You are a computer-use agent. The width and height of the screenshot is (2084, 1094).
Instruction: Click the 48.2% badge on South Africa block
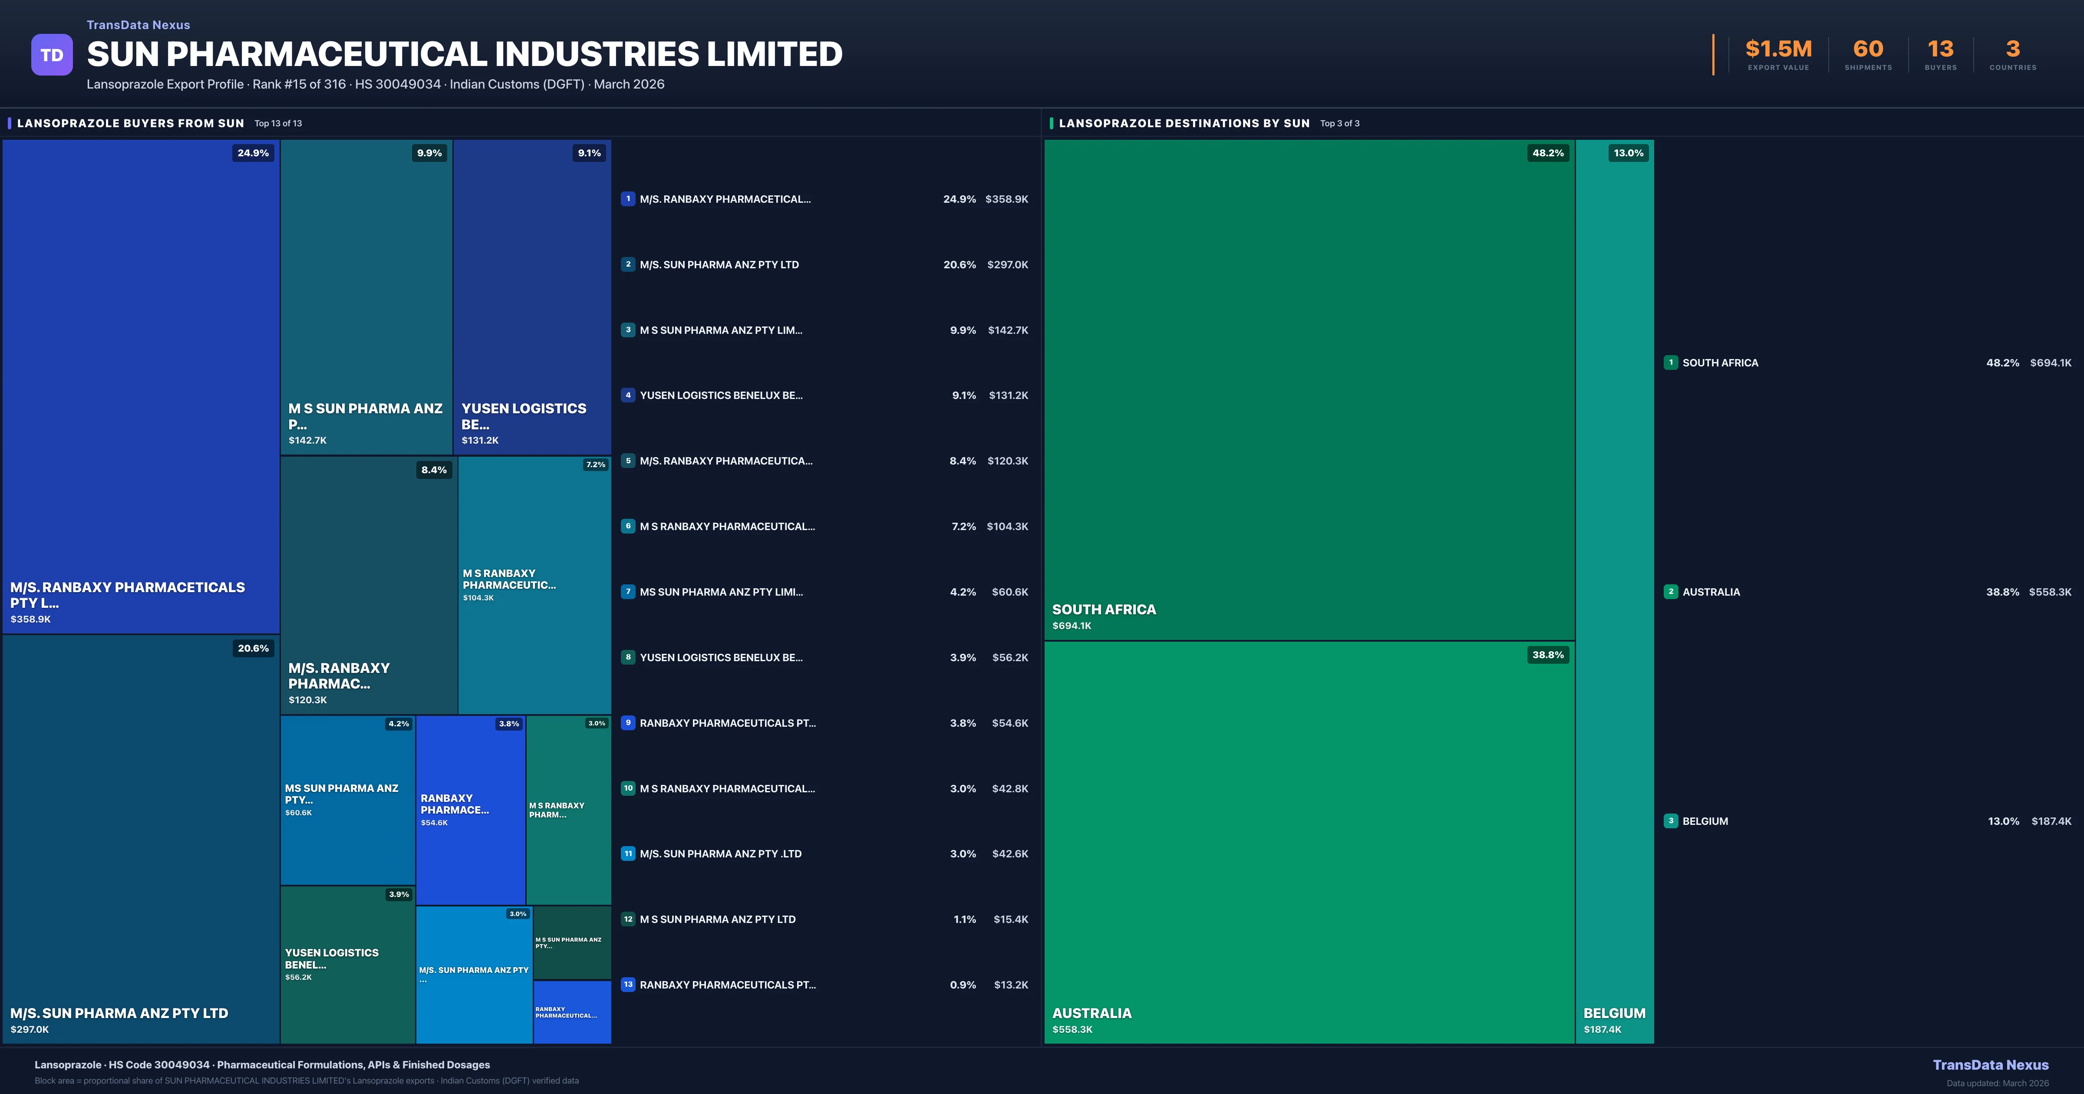coord(1548,153)
